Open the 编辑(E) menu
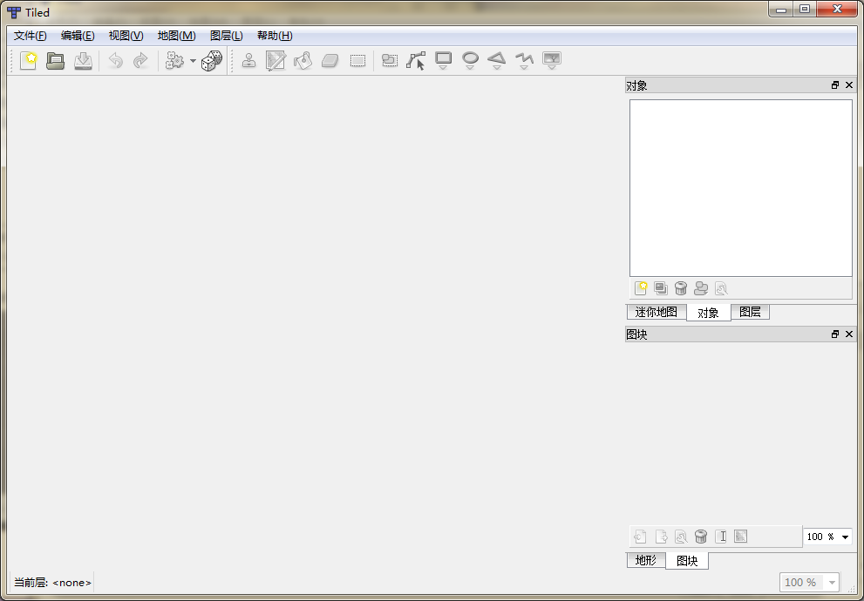Viewport: 864px width, 601px height. pos(78,36)
